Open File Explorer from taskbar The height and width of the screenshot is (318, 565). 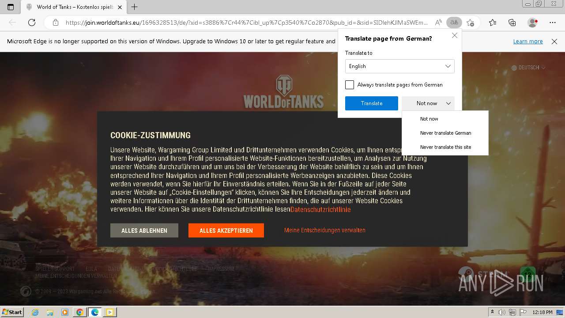(x=50, y=312)
